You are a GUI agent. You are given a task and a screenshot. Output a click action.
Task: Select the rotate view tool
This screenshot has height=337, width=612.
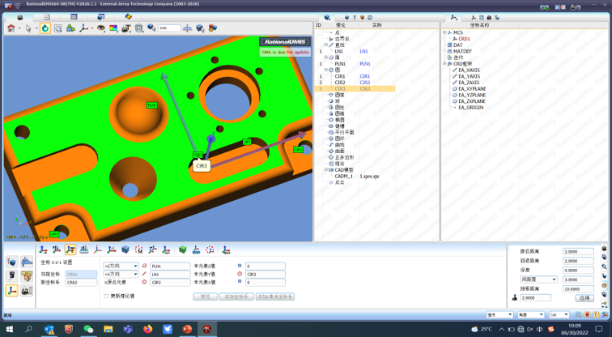(x=45, y=28)
